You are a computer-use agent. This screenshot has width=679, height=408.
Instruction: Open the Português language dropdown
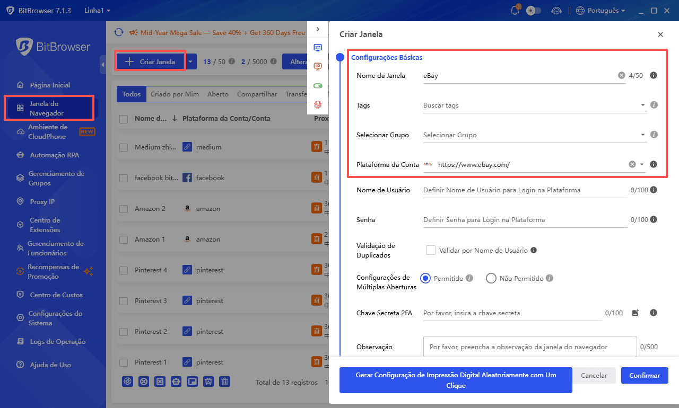click(600, 11)
